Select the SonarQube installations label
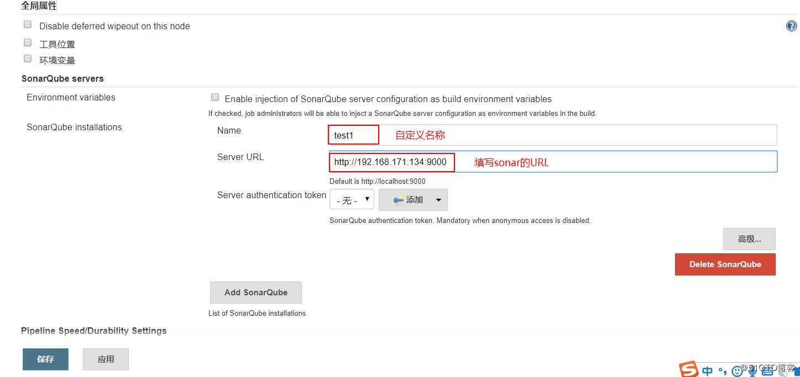800x377 pixels. [74, 127]
